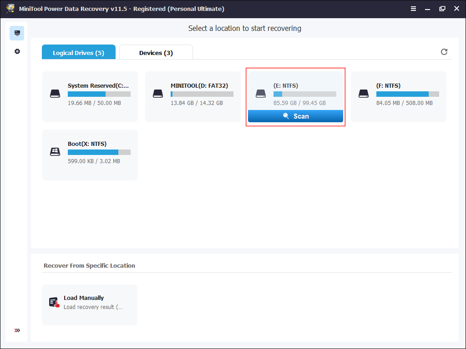Click usage bar of Boot(X: NTFS) drive
The image size is (466, 349).
tap(99, 152)
